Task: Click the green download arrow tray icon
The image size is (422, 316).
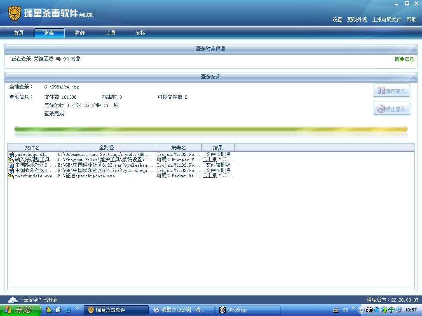Action: click(x=384, y=310)
